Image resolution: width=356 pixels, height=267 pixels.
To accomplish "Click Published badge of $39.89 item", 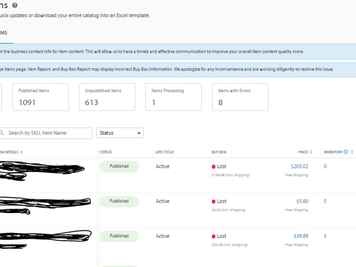I will tap(119, 236).
